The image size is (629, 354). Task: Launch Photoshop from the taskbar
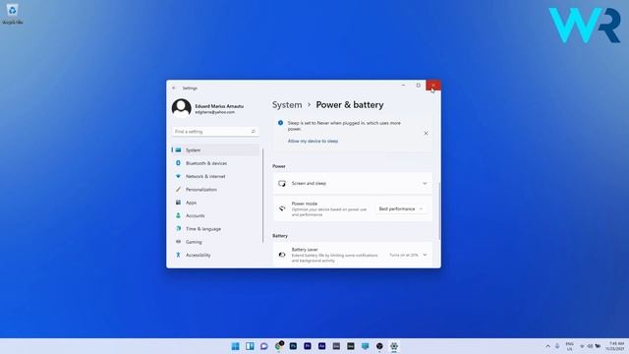(293, 346)
